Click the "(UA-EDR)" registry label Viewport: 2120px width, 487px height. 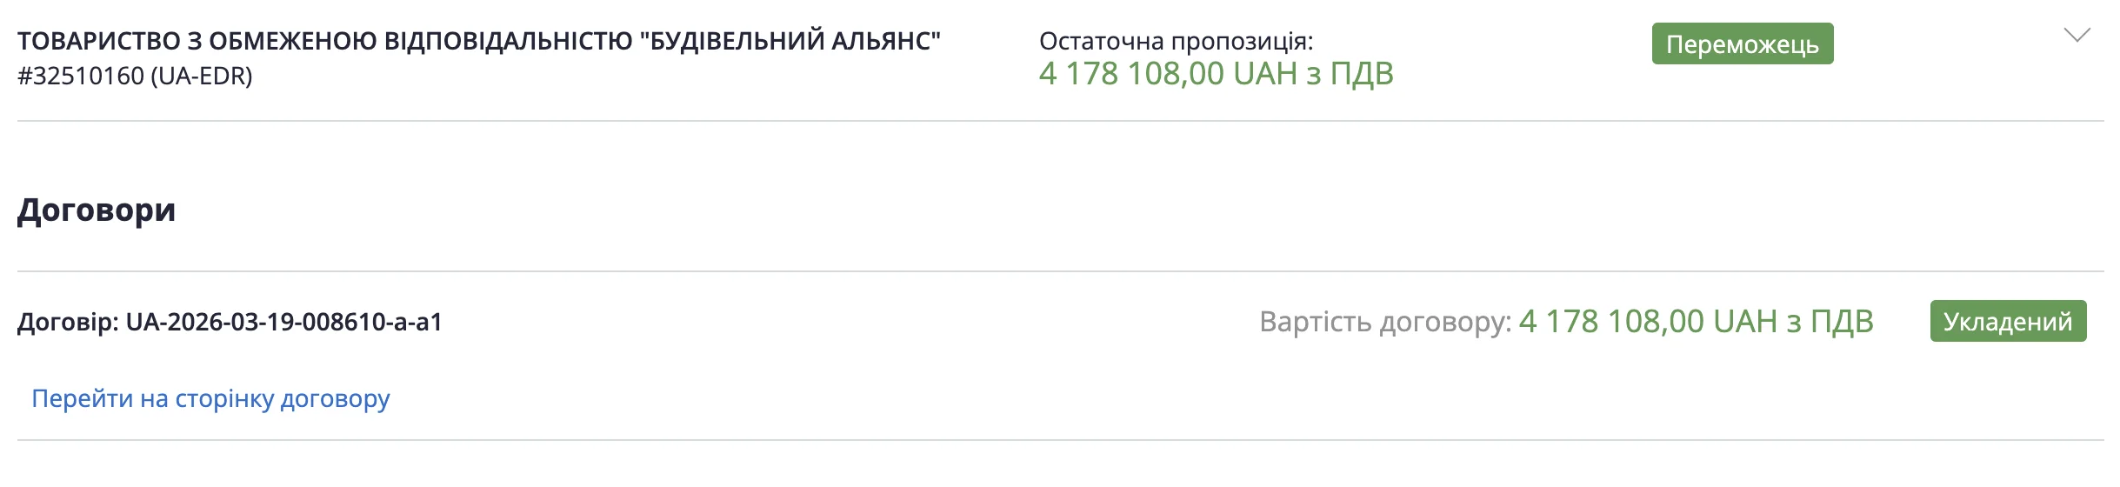click(201, 77)
